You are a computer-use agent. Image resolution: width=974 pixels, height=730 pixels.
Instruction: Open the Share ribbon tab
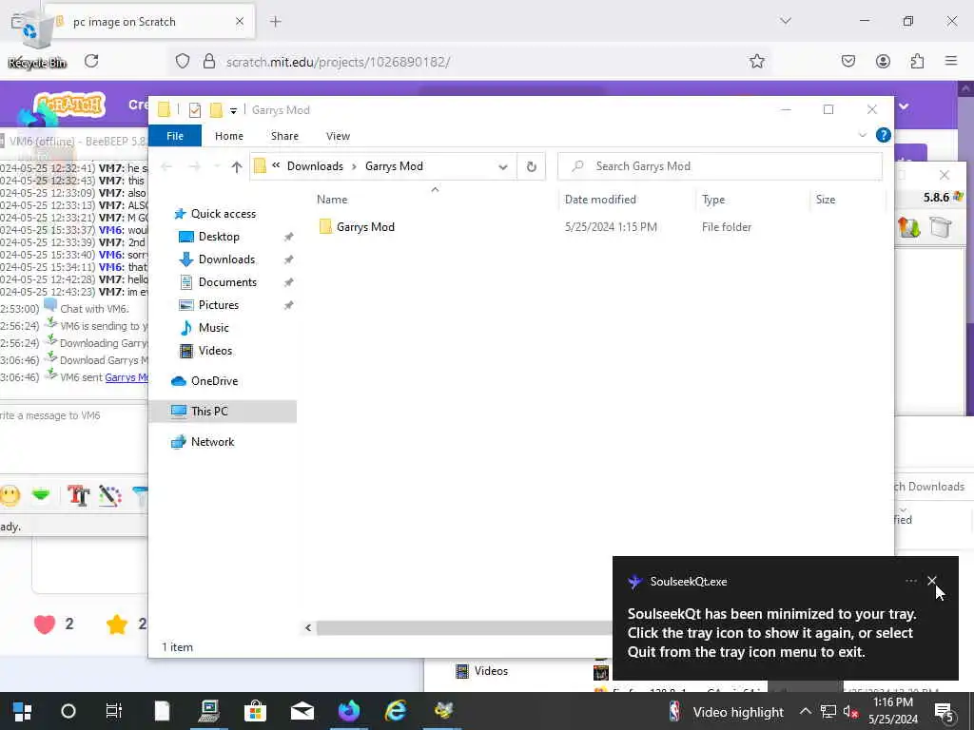pyautogui.click(x=284, y=136)
